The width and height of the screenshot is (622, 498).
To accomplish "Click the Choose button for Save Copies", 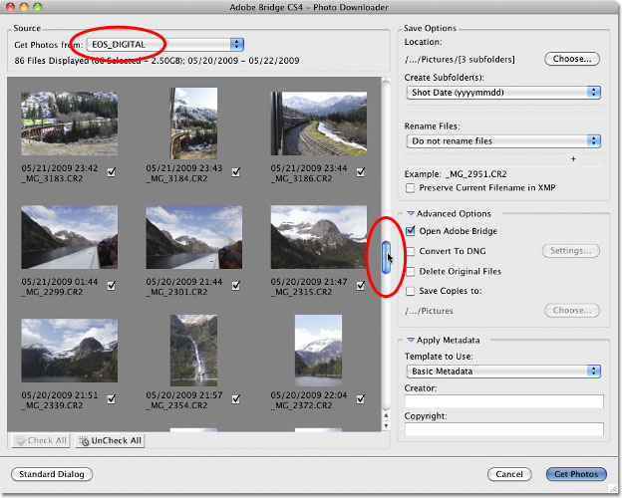I will (572, 311).
